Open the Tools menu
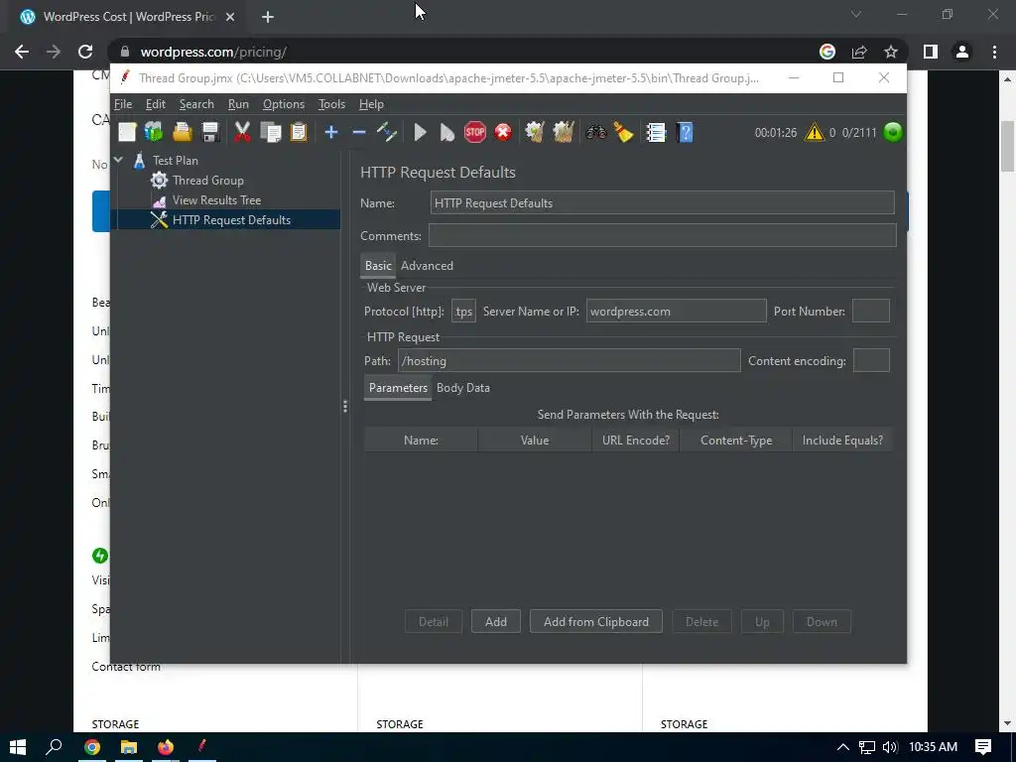 [331, 103]
